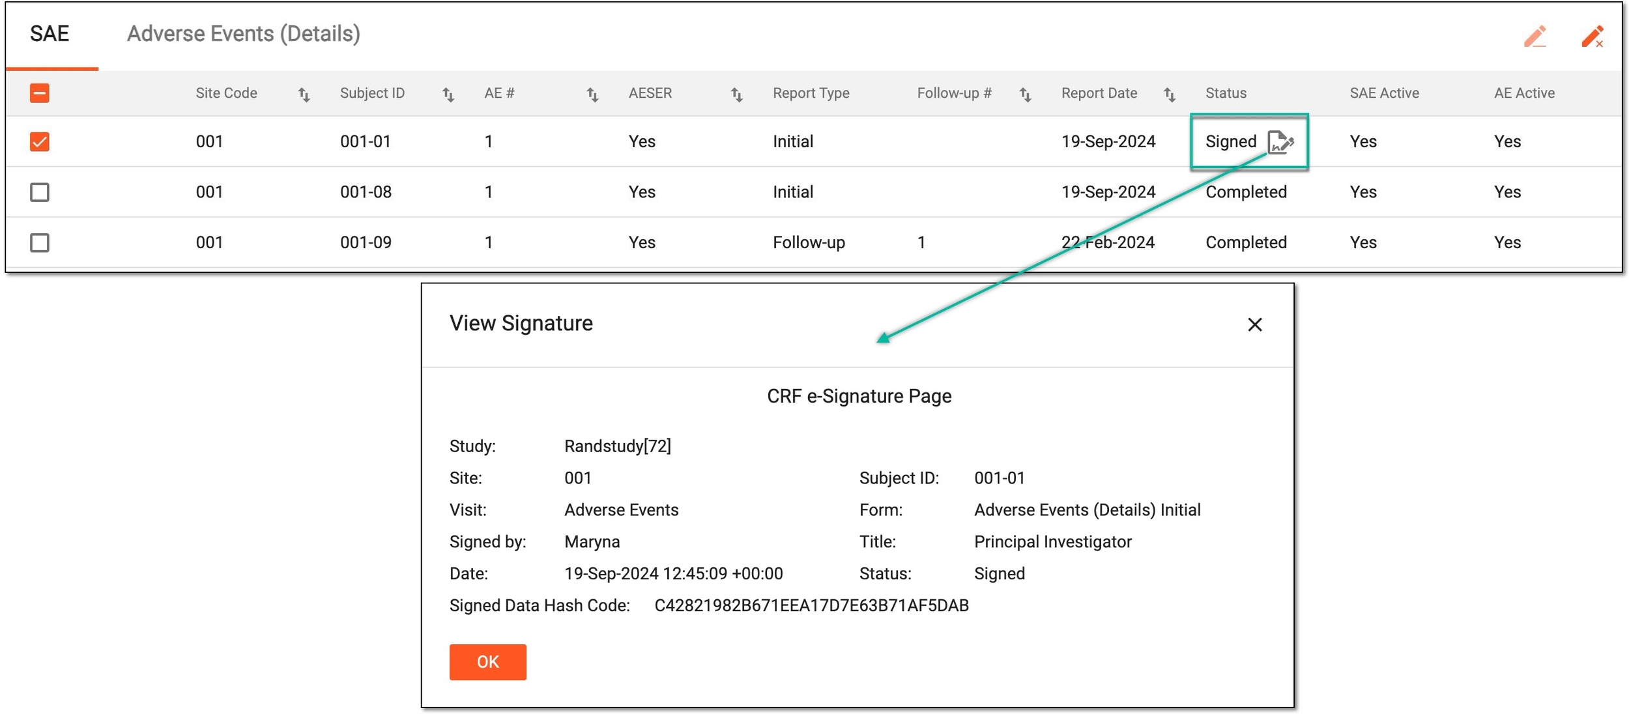This screenshot has height=714, width=1629.
Task: Click the Site Code column header
Action: 226,93
